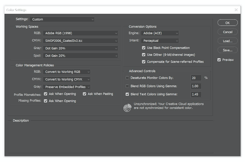Click the Color Management Policies label
245x162 pixels.
pyautogui.click(x=35, y=65)
